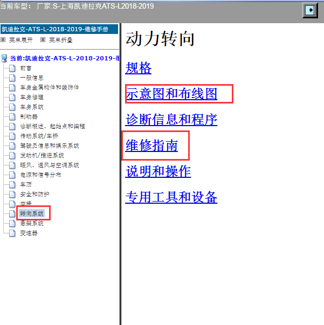The width and height of the screenshot is (324, 325).
Task: Click the computer icon beside 当前:凯迪拉克
Action: click(4, 58)
